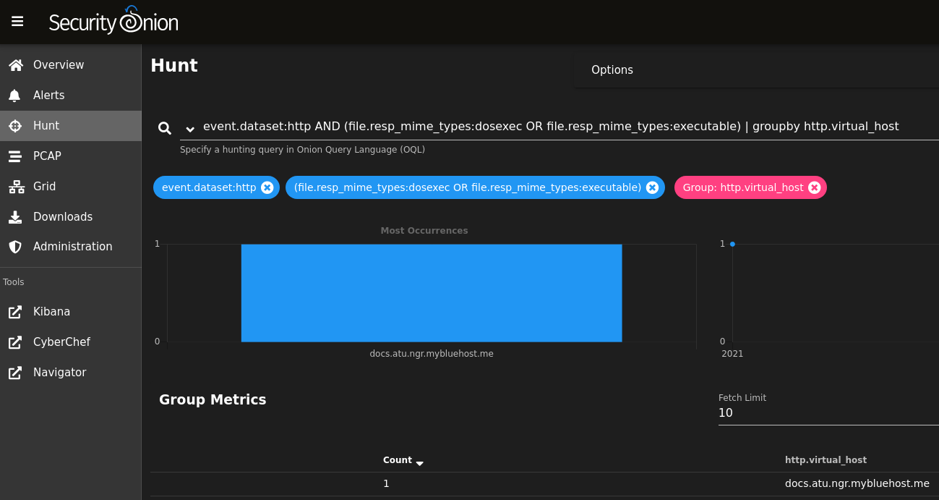Click the Kibana external link icon
The image size is (939, 500).
click(x=15, y=312)
